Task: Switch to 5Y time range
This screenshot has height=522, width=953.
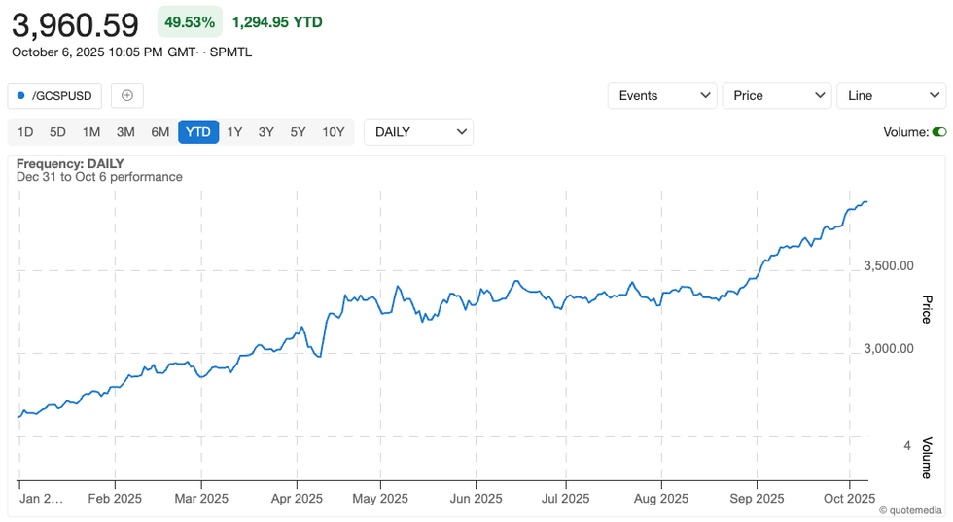Action: click(x=298, y=132)
